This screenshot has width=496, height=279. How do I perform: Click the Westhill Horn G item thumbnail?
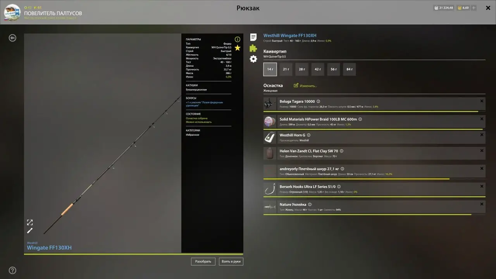[270, 137]
